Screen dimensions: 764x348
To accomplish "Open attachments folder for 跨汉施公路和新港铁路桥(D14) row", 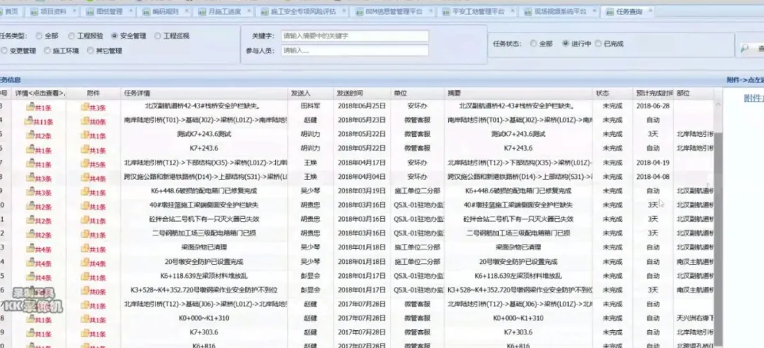I will [85, 177].
